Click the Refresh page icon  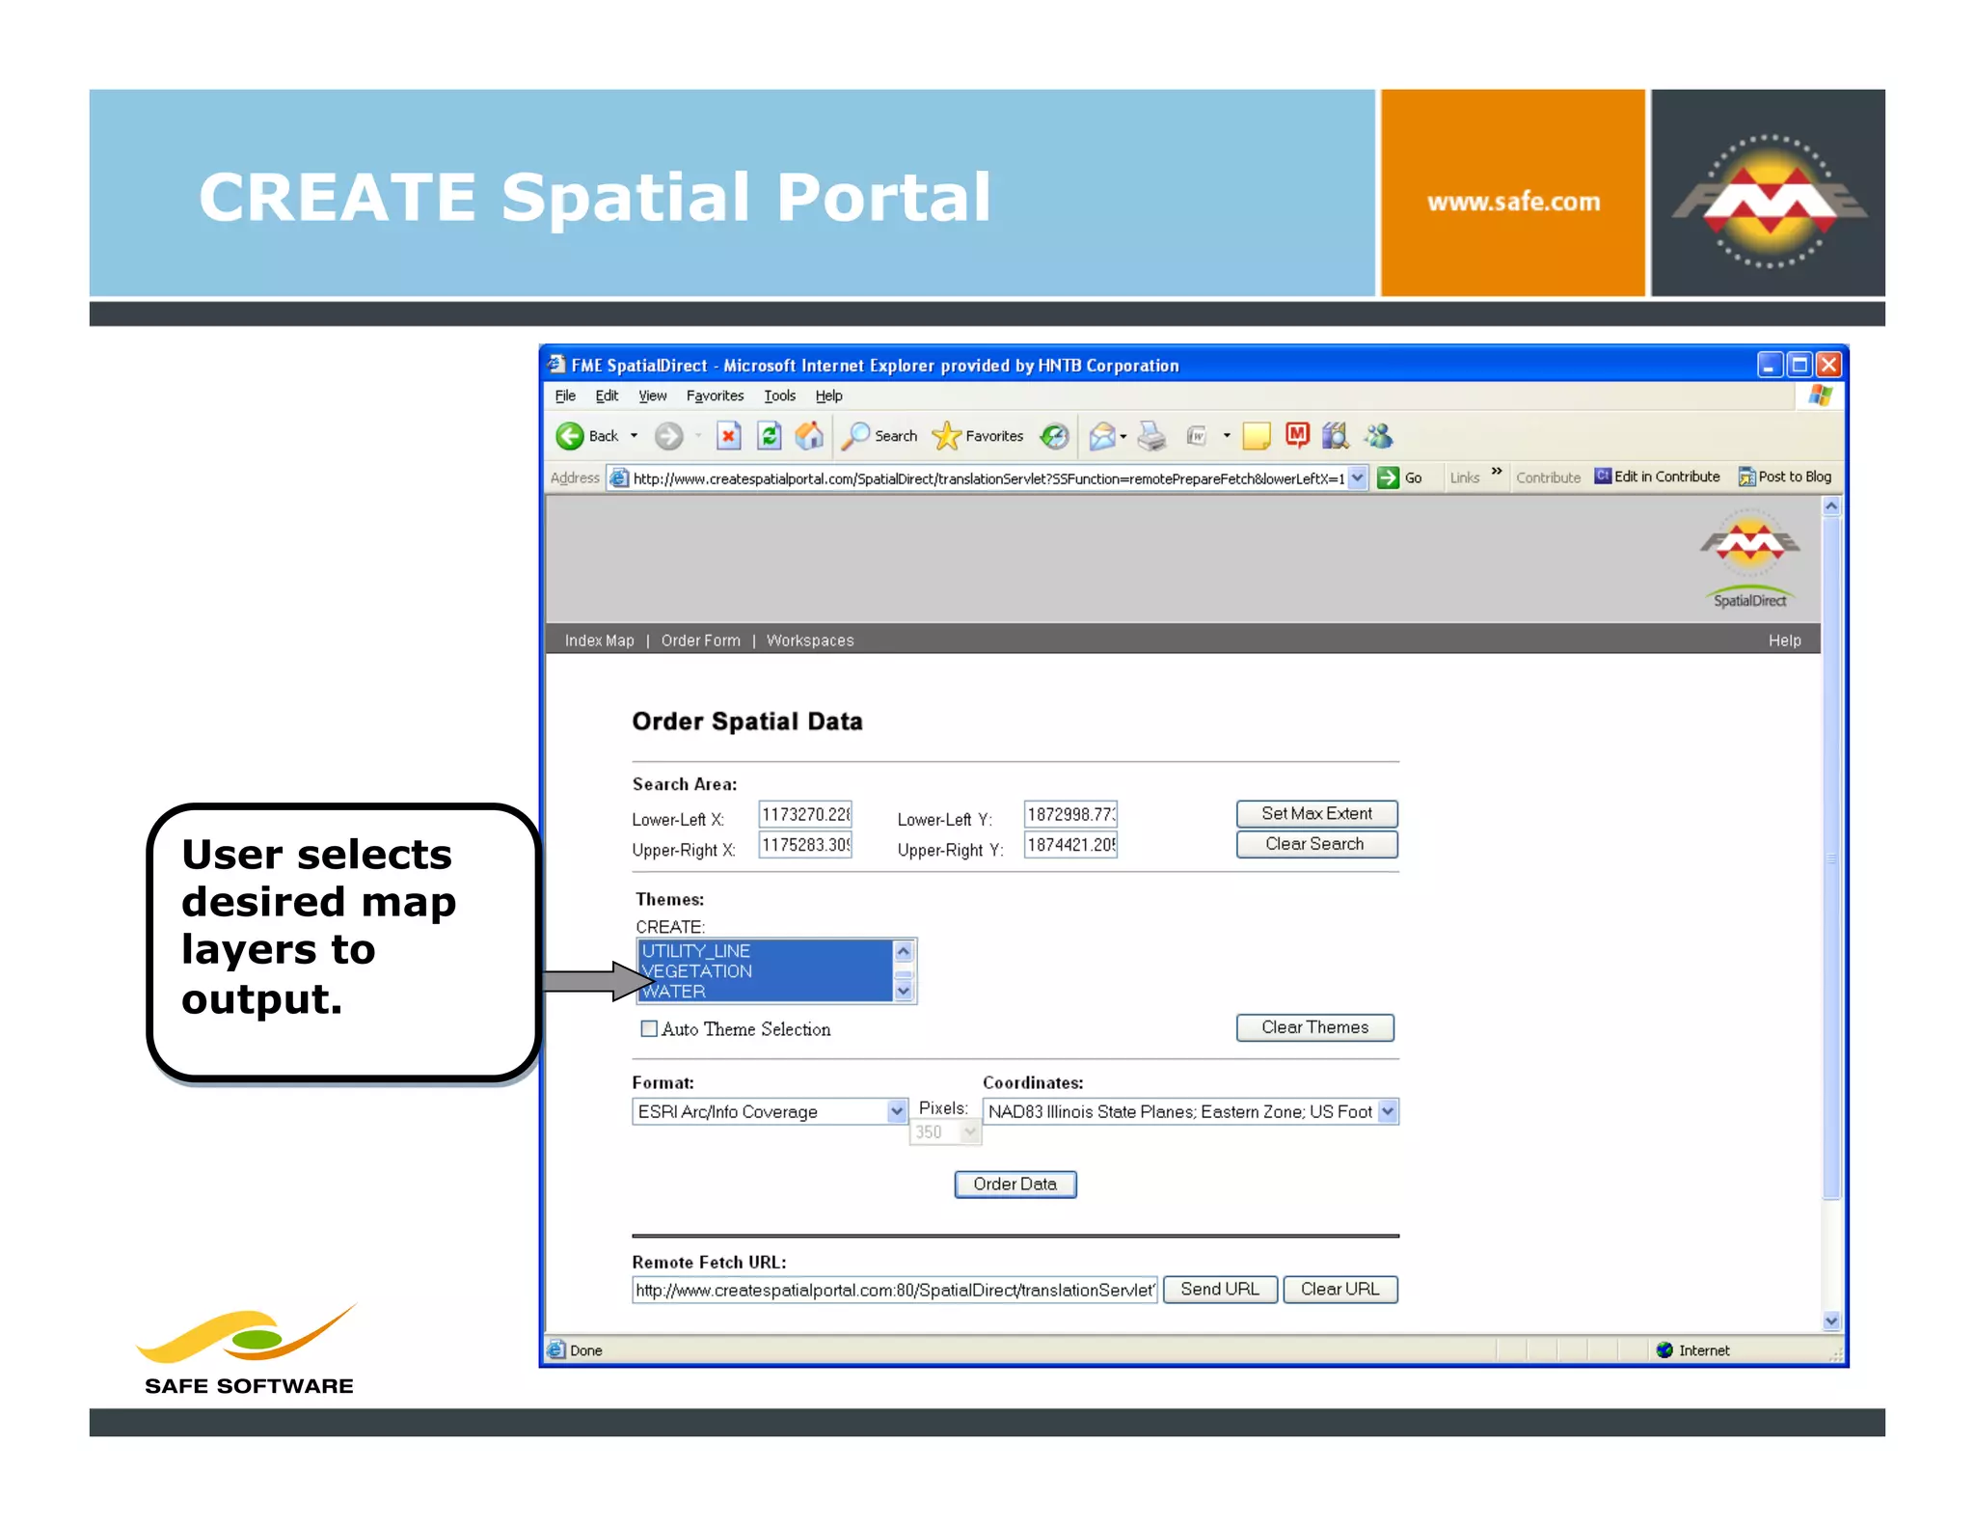click(x=769, y=436)
